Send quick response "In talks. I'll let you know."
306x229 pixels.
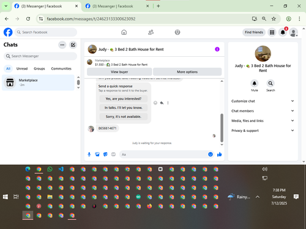click(124, 107)
